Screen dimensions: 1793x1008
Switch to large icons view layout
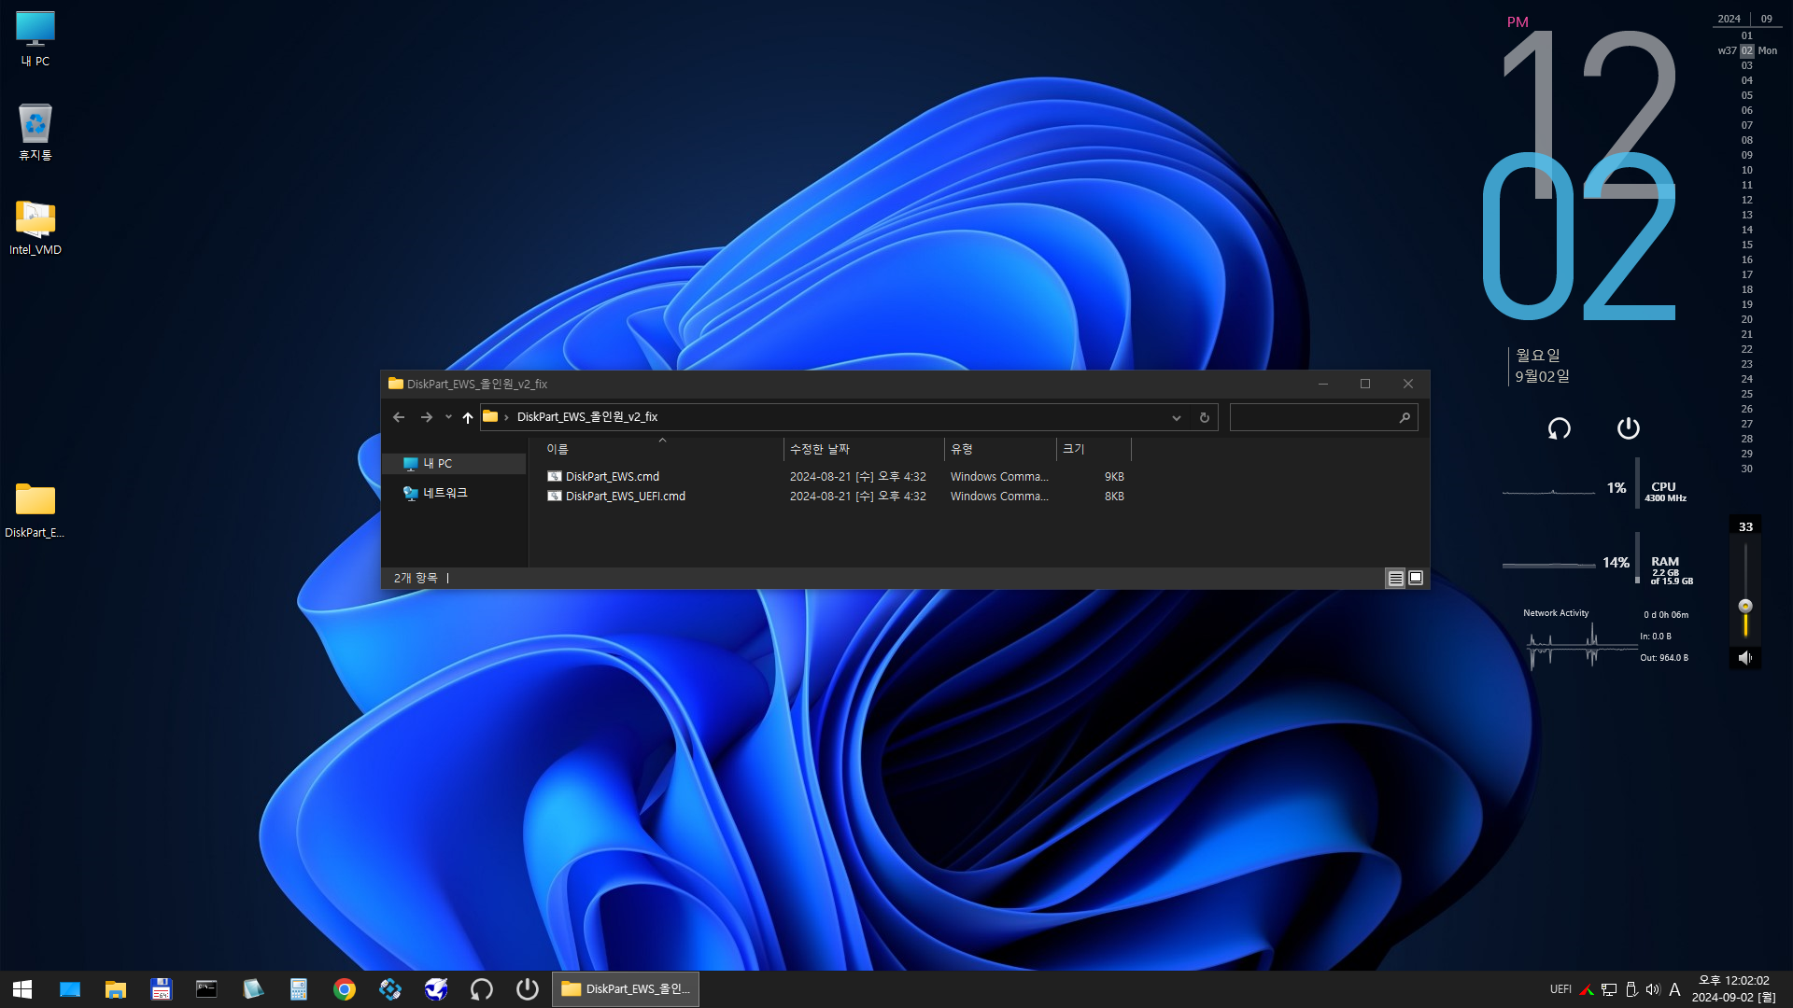coord(1416,579)
